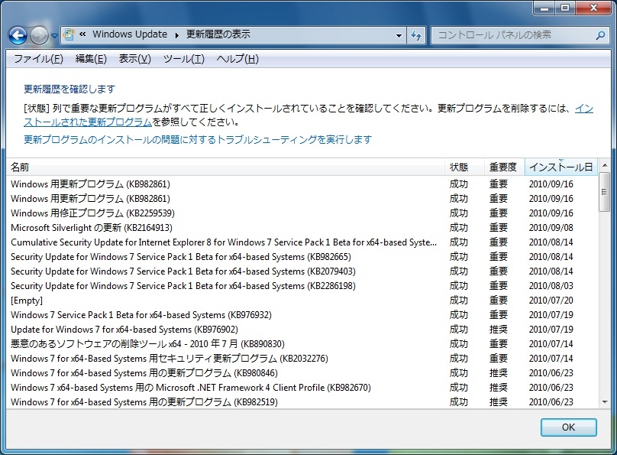This screenshot has width=617, height=455.
Task: Click the search magnifier icon
Action: 600,35
